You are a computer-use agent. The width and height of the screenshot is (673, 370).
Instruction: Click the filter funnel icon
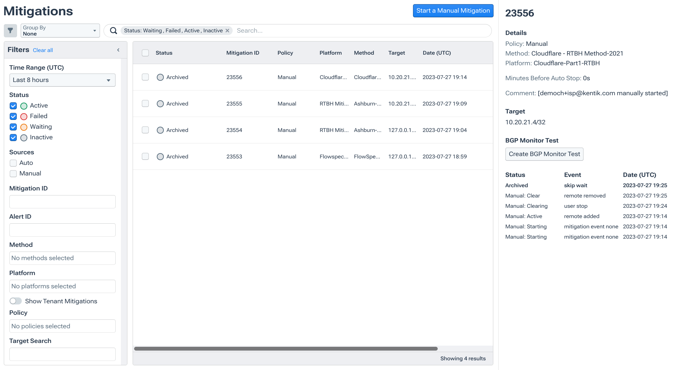10,31
